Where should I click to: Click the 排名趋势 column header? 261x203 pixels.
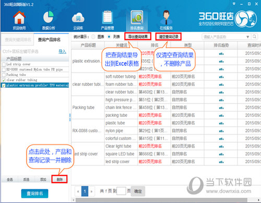221,46
